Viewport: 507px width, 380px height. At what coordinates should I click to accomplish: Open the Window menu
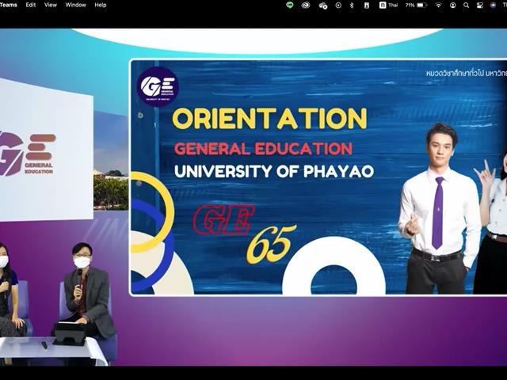tap(76, 5)
